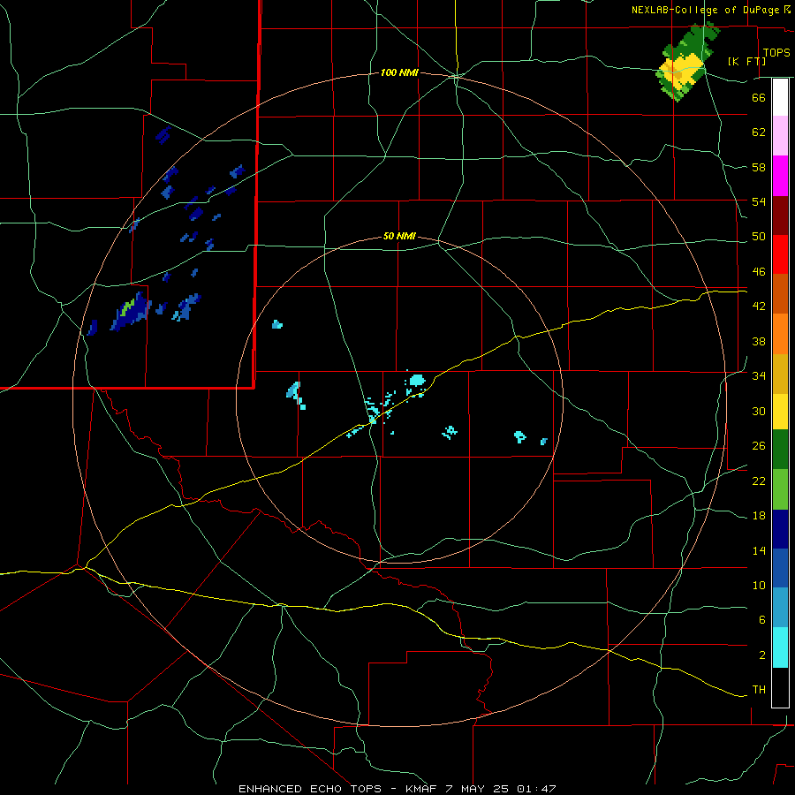Screen dimensions: 795x795
Task: Click the yellow and green storm cell echo
Action: point(684,66)
